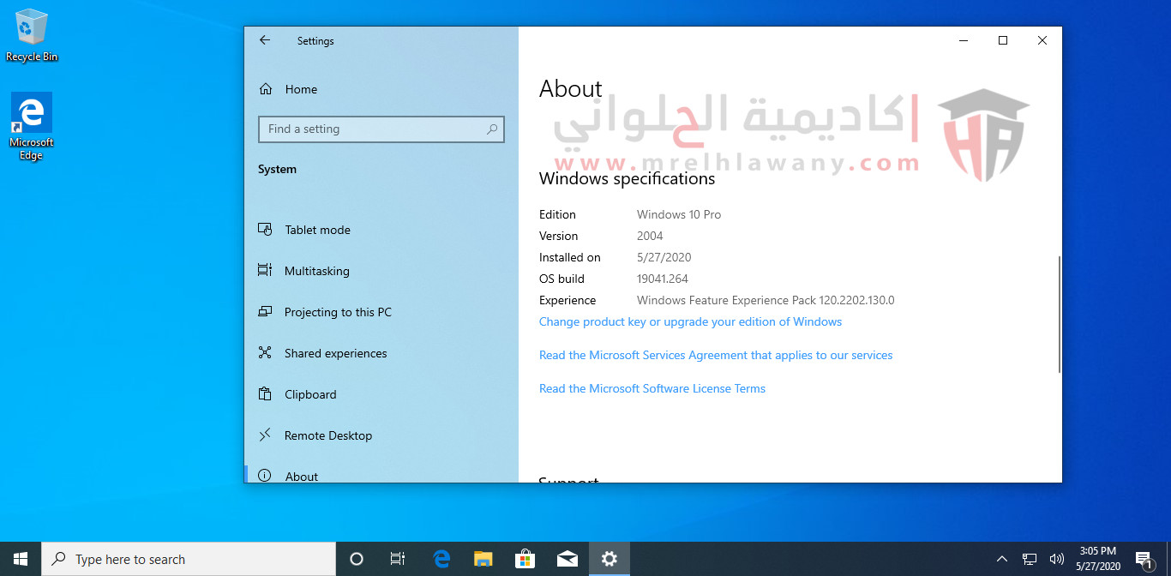Open Task View on the taskbar

click(x=398, y=559)
